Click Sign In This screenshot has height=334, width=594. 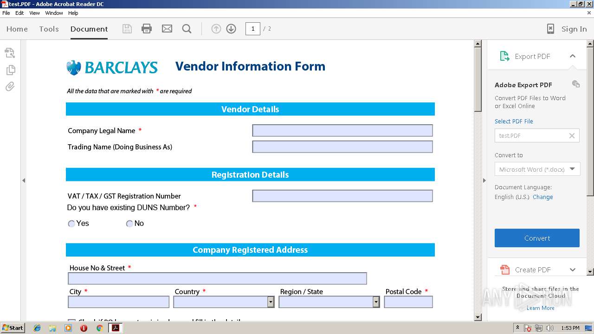point(574,29)
